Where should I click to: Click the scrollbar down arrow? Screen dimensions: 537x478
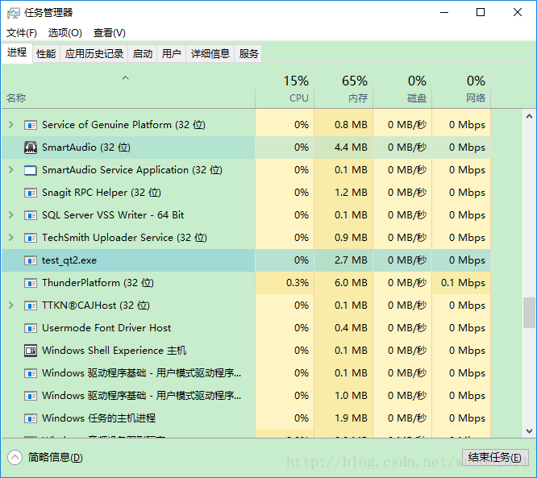tap(529, 430)
